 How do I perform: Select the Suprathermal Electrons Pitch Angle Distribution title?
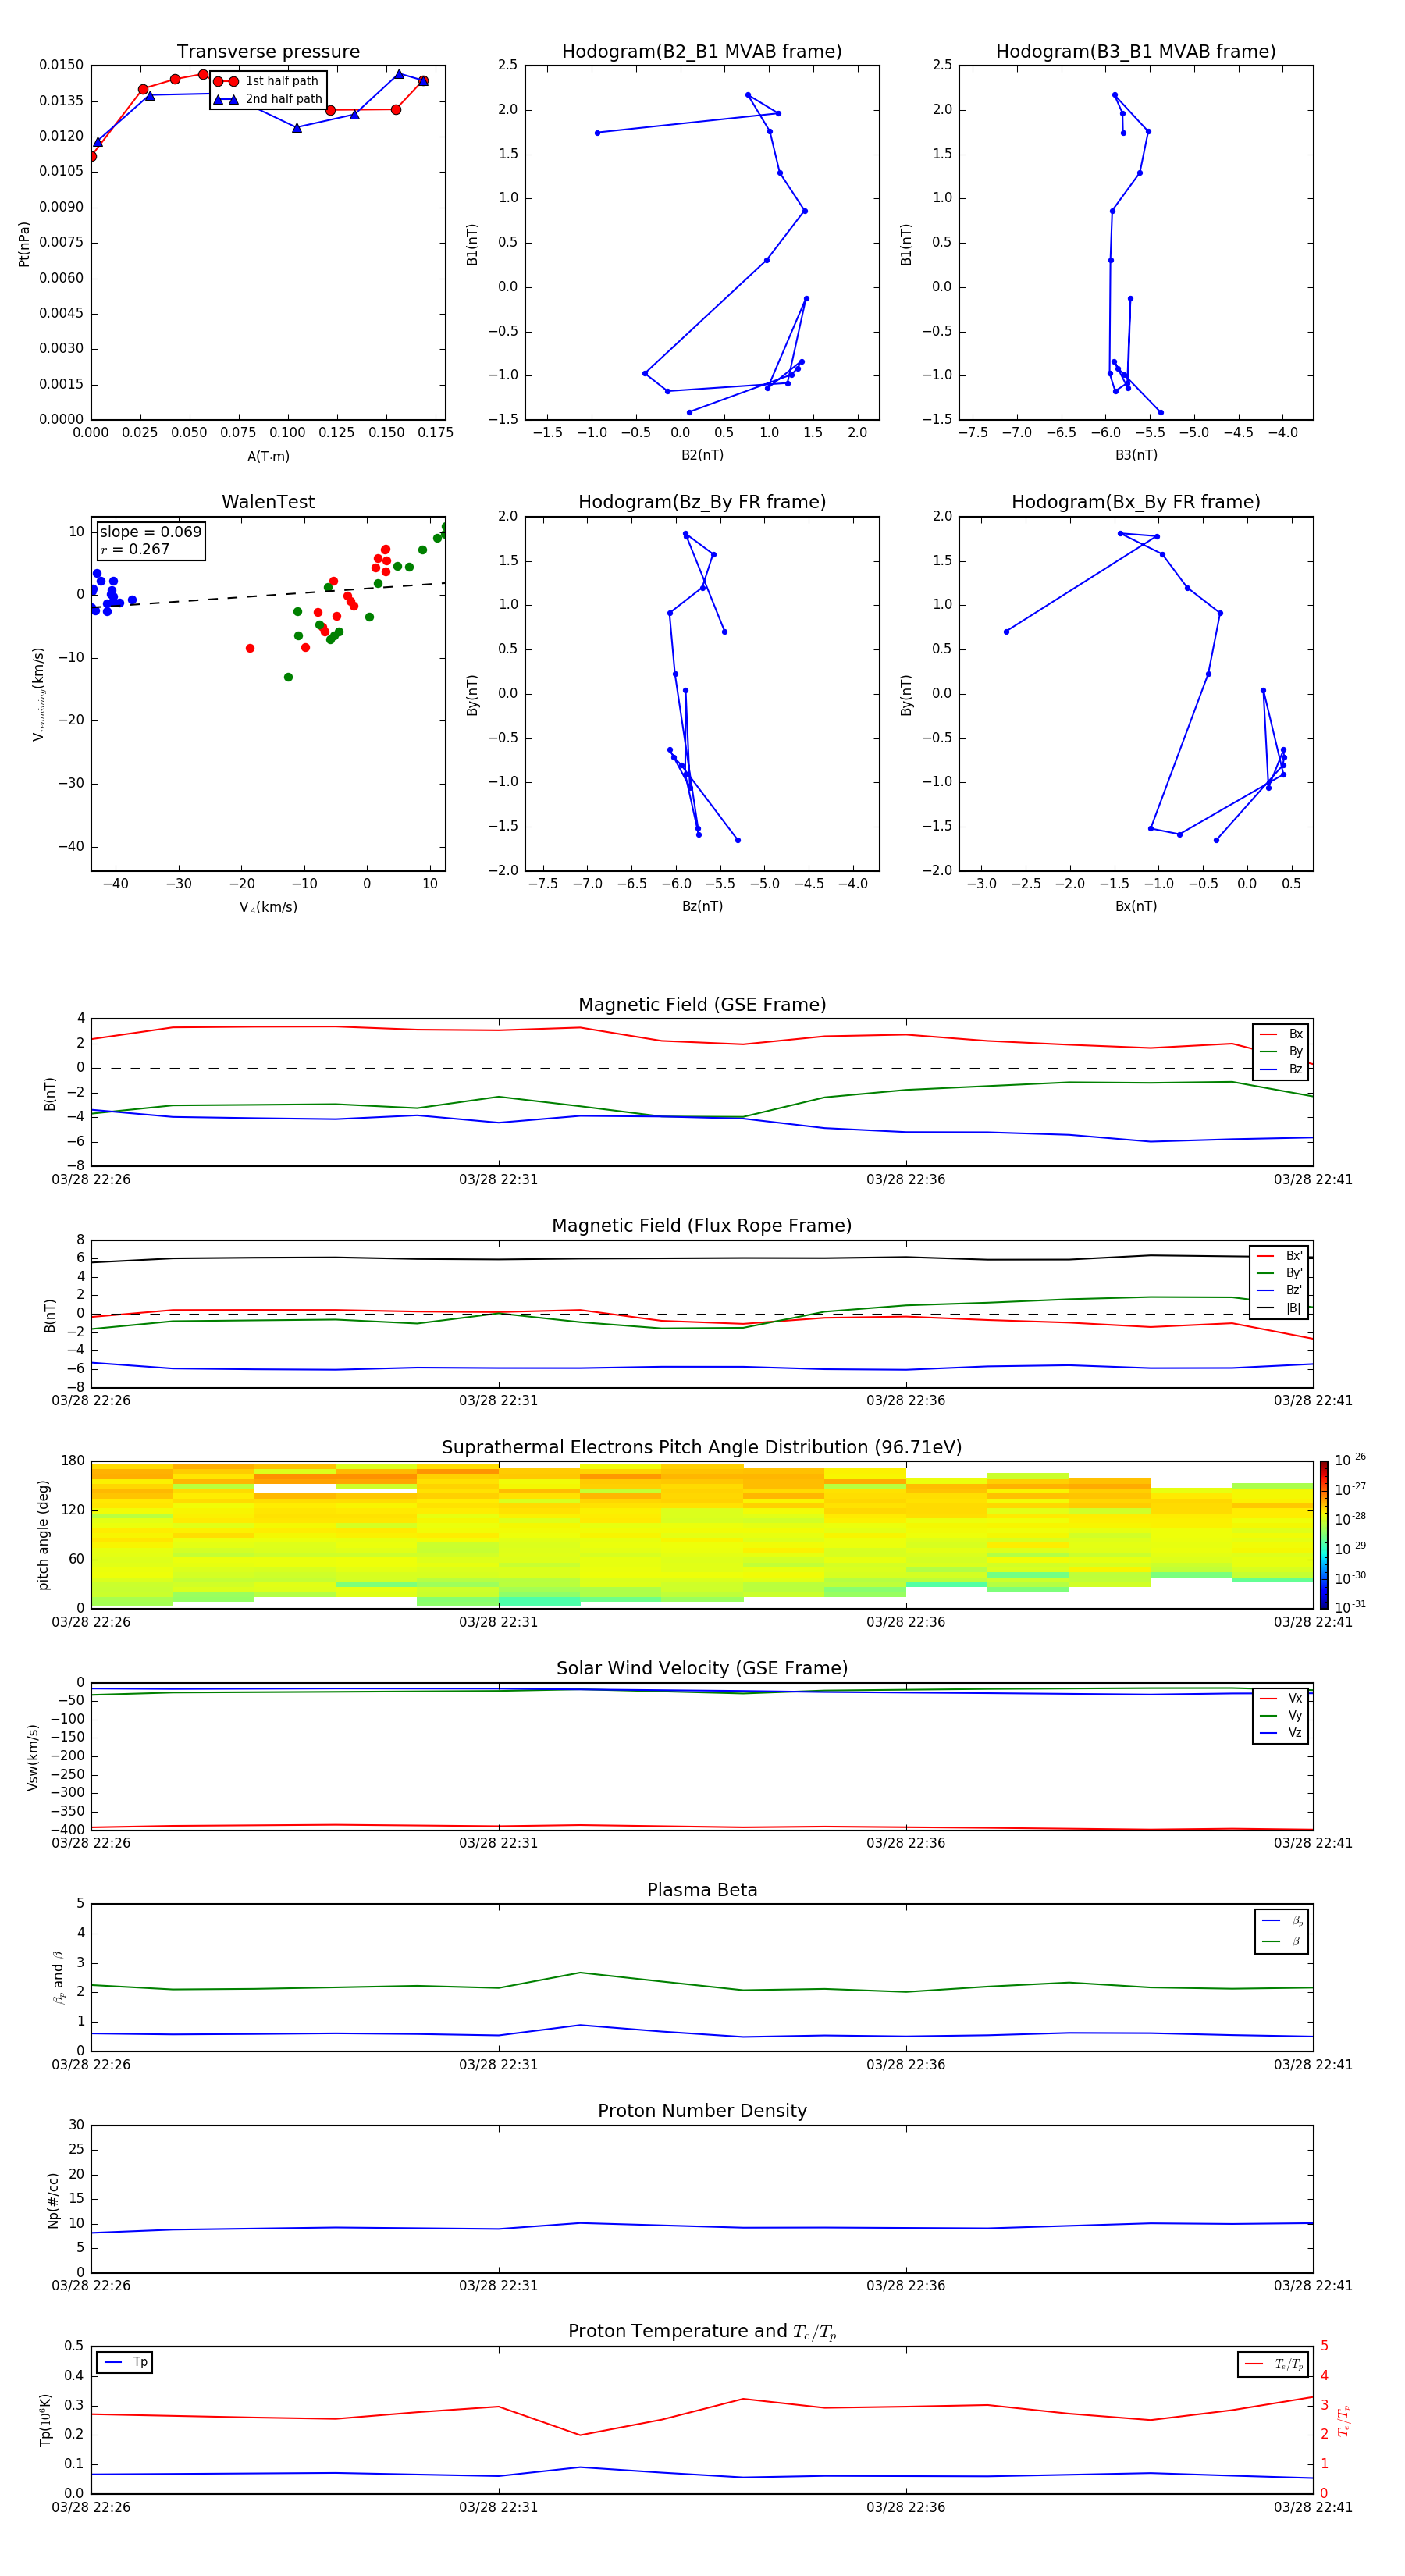click(702, 1447)
